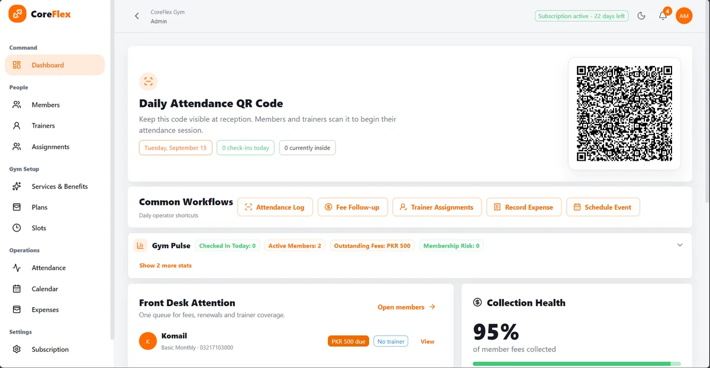This screenshot has height=368, width=710.
Task: Show 2 more stats
Action: coord(165,266)
